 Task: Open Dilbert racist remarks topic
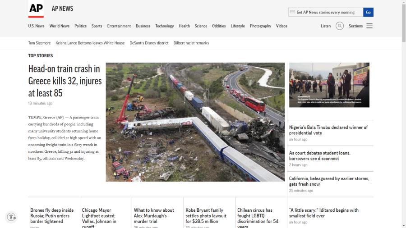(191, 43)
